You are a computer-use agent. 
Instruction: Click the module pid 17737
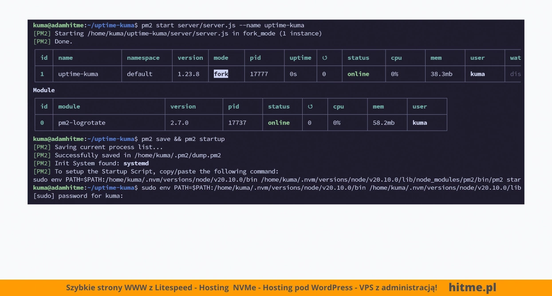click(237, 123)
